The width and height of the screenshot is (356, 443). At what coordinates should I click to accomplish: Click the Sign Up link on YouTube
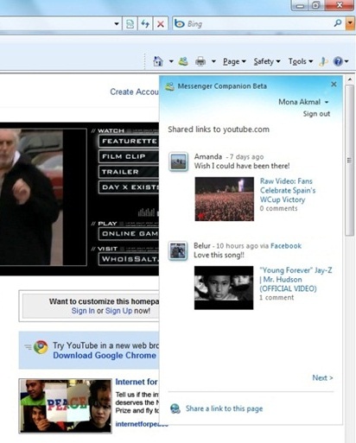pyautogui.click(x=118, y=311)
